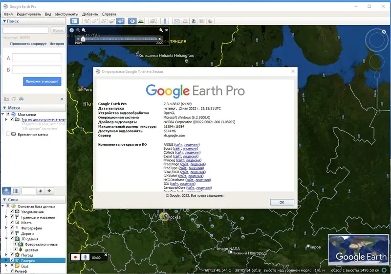Click the printer icon in search panel
Screen dimensions: 391x274
(22, 99)
